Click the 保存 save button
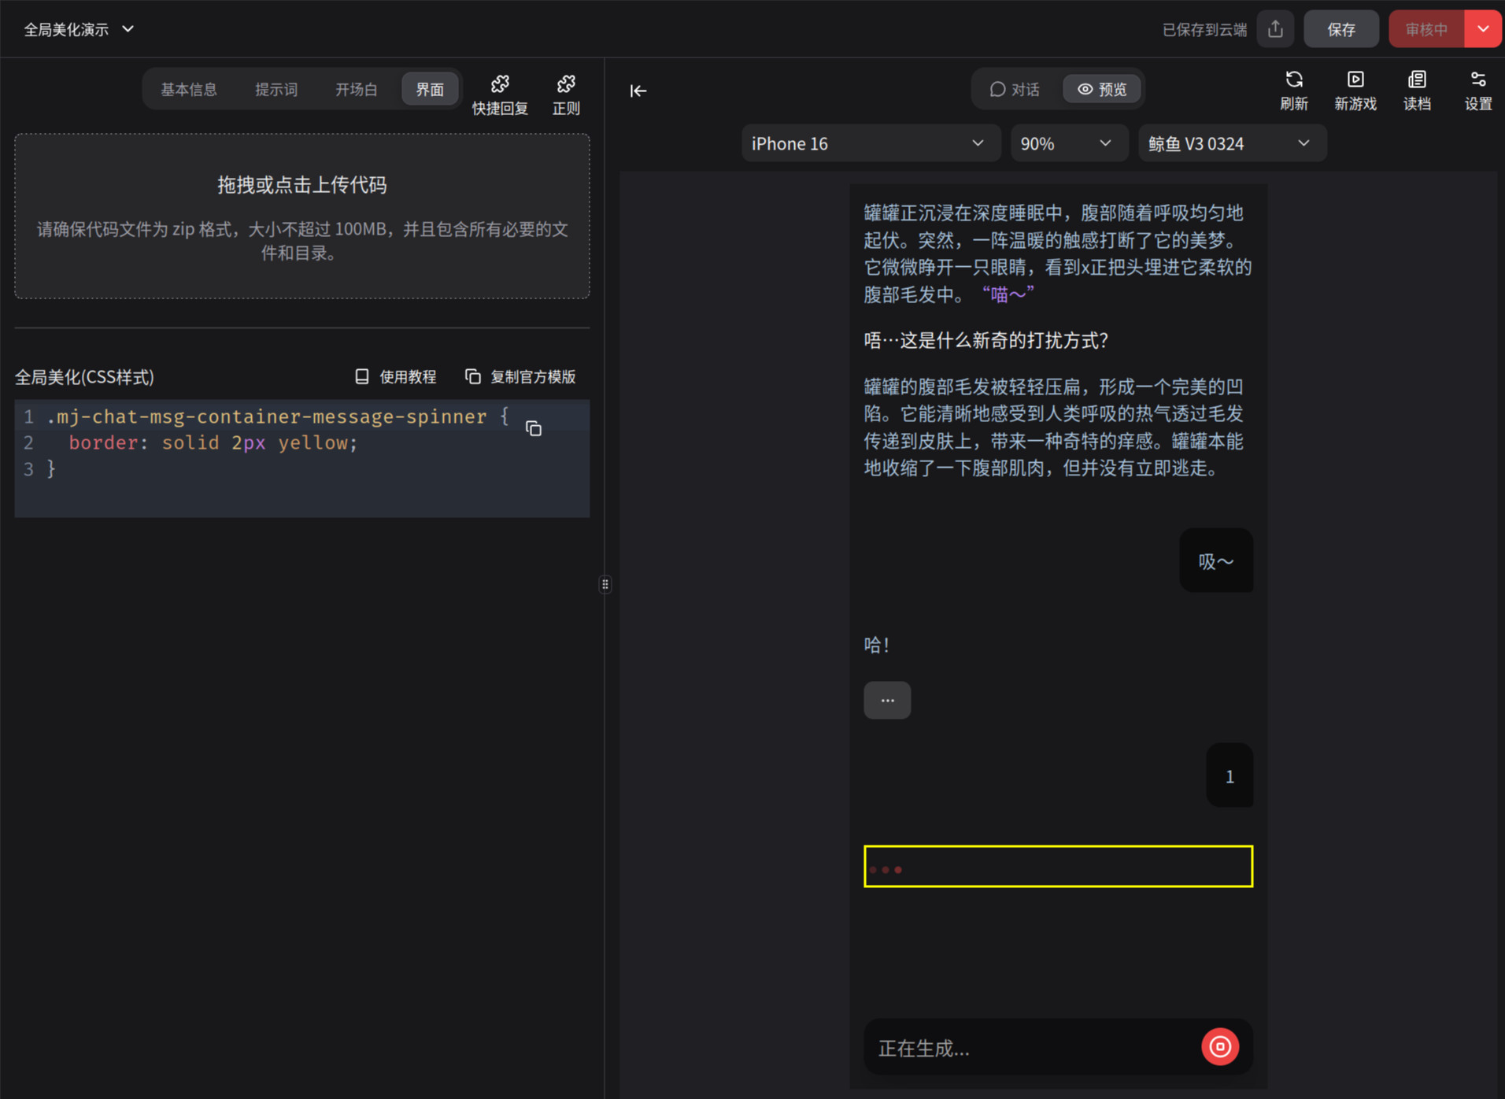The width and height of the screenshot is (1505, 1099). coord(1340,29)
